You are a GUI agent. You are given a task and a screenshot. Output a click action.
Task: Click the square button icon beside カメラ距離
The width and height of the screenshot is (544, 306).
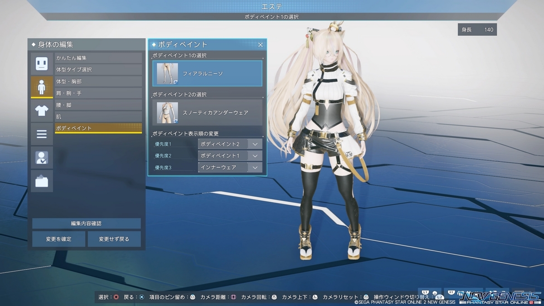click(x=233, y=297)
